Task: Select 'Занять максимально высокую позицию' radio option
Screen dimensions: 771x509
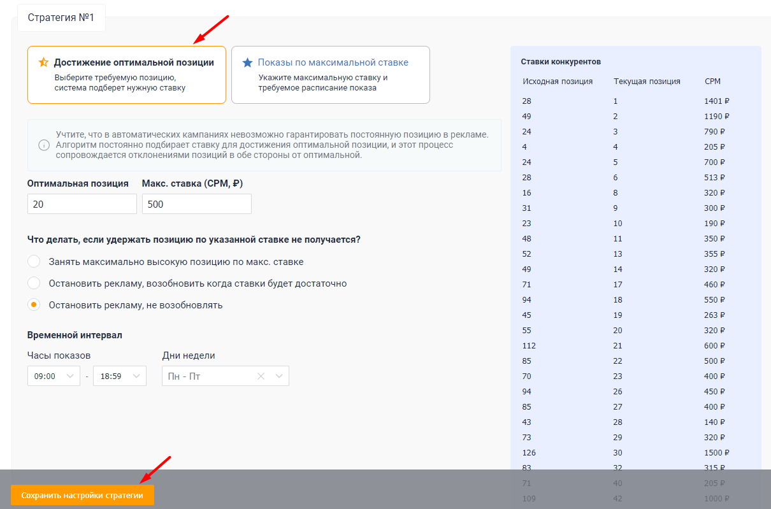Action: (x=34, y=262)
